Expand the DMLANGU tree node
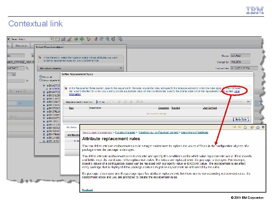 pyautogui.click(x=44, y=138)
